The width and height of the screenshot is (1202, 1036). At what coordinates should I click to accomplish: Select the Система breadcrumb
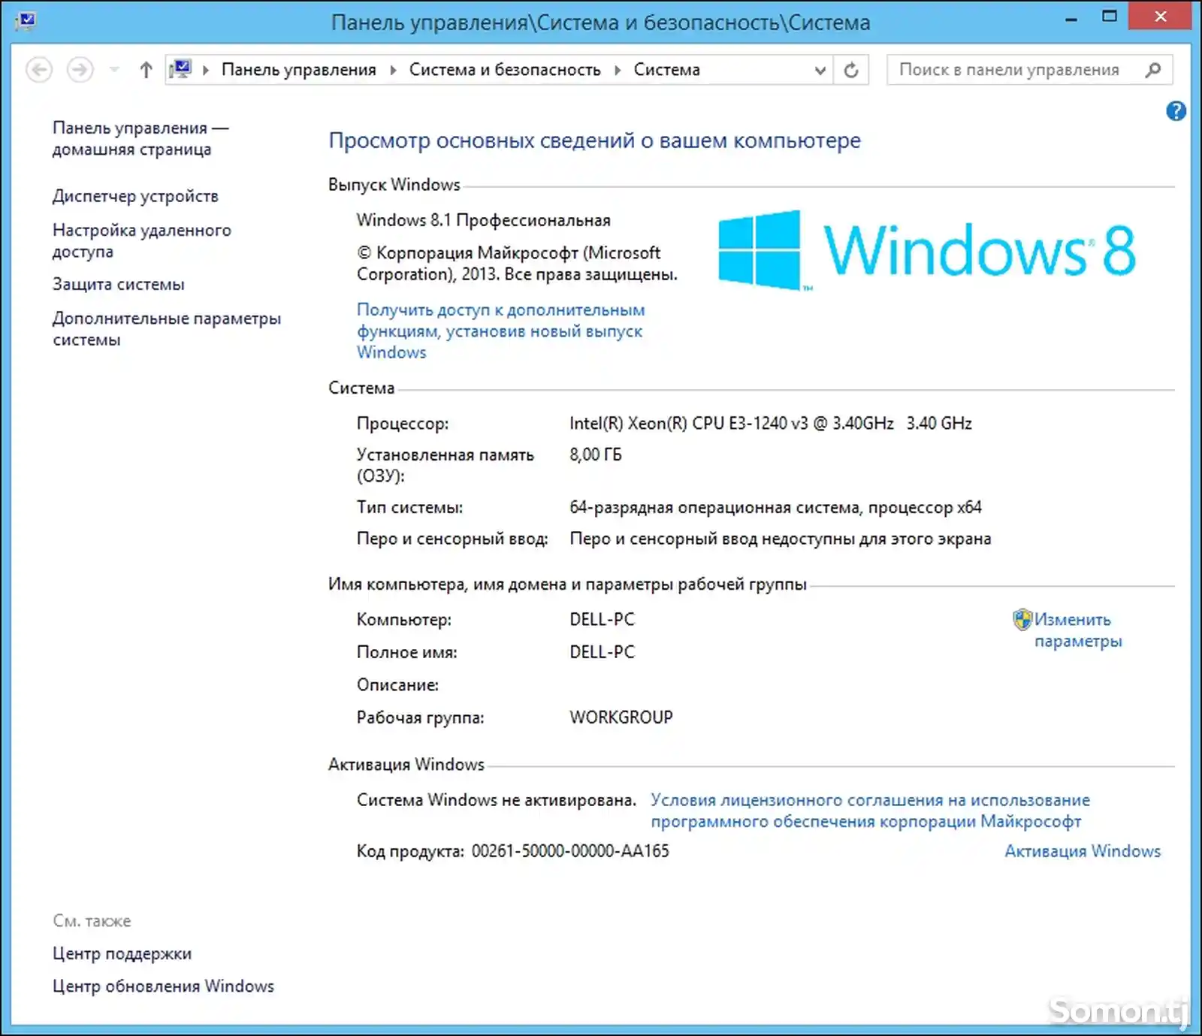[666, 70]
